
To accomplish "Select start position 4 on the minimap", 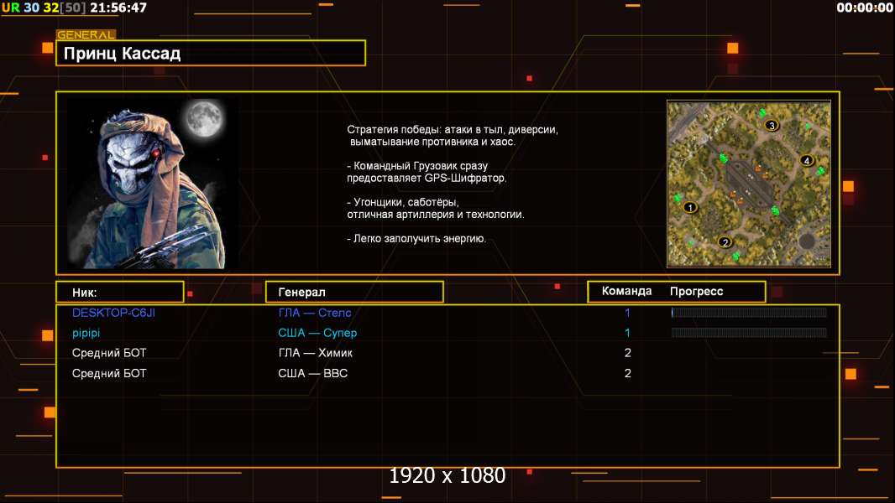I will [807, 161].
